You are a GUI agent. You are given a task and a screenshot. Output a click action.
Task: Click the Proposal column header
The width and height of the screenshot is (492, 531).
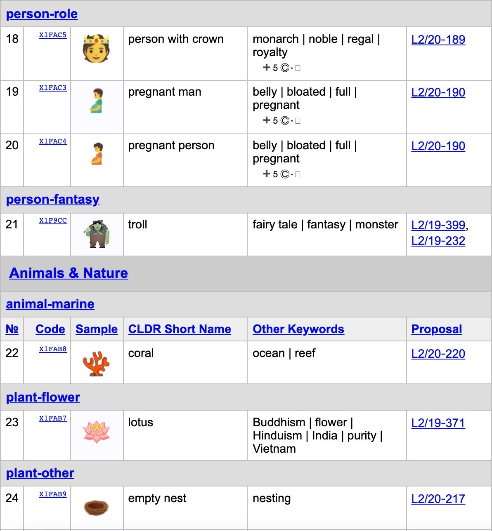click(436, 329)
